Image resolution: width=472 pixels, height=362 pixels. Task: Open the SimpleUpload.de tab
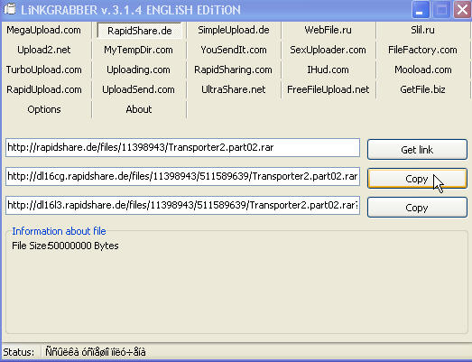pos(234,30)
